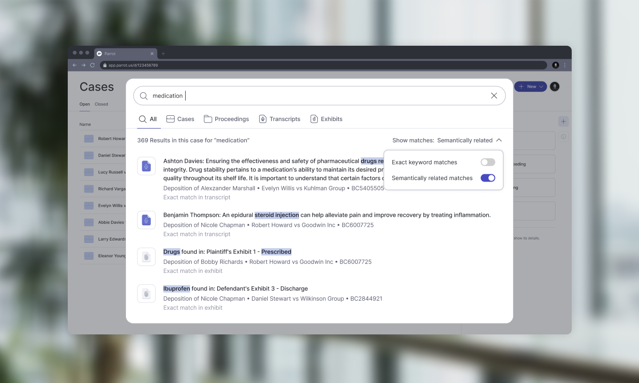
Task: Open the Eleanor Young case row
Action: click(x=103, y=256)
